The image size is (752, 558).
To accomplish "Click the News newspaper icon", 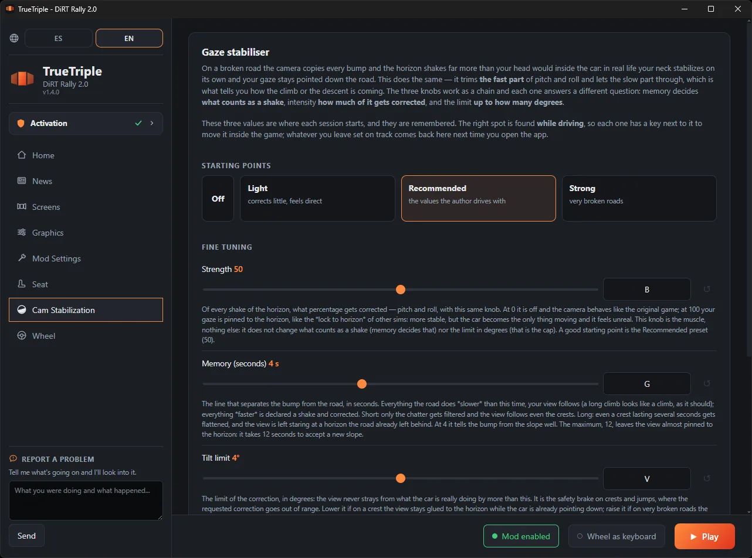I will pyautogui.click(x=22, y=181).
